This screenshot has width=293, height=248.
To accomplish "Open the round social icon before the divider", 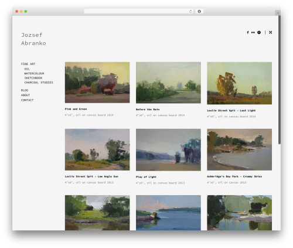I will pos(259,32).
